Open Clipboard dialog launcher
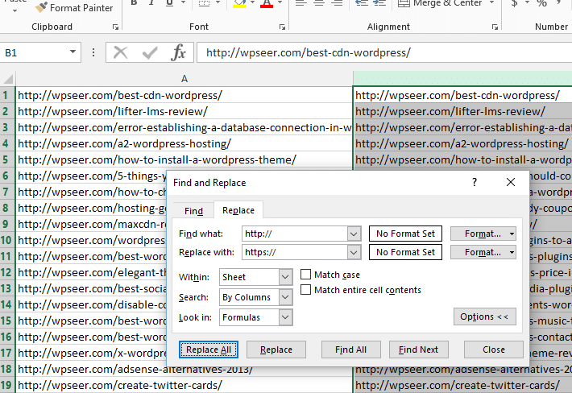The width and height of the screenshot is (572, 393). (x=116, y=27)
